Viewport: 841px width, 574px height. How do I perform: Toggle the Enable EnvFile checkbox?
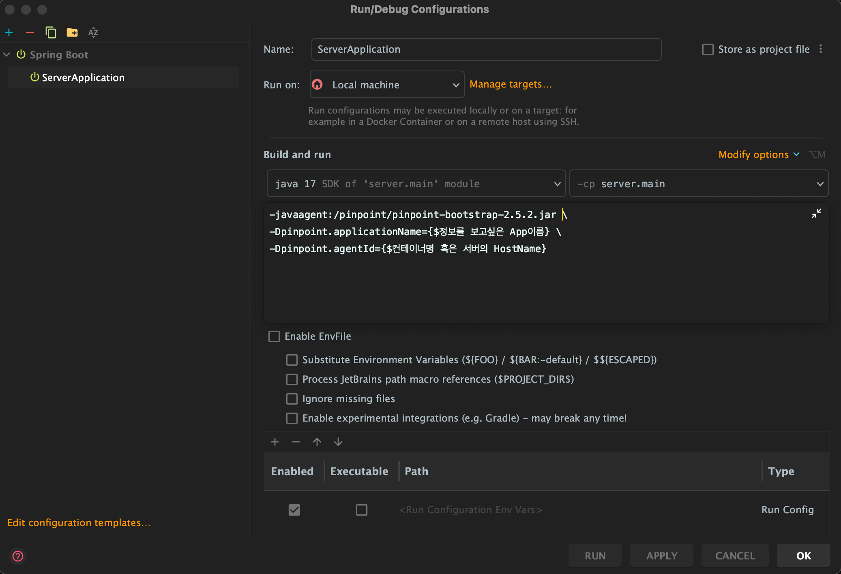tap(274, 336)
